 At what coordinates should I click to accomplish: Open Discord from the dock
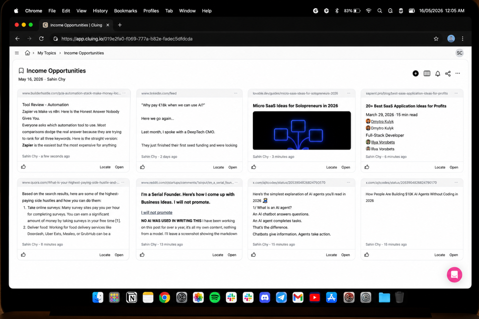(265, 298)
